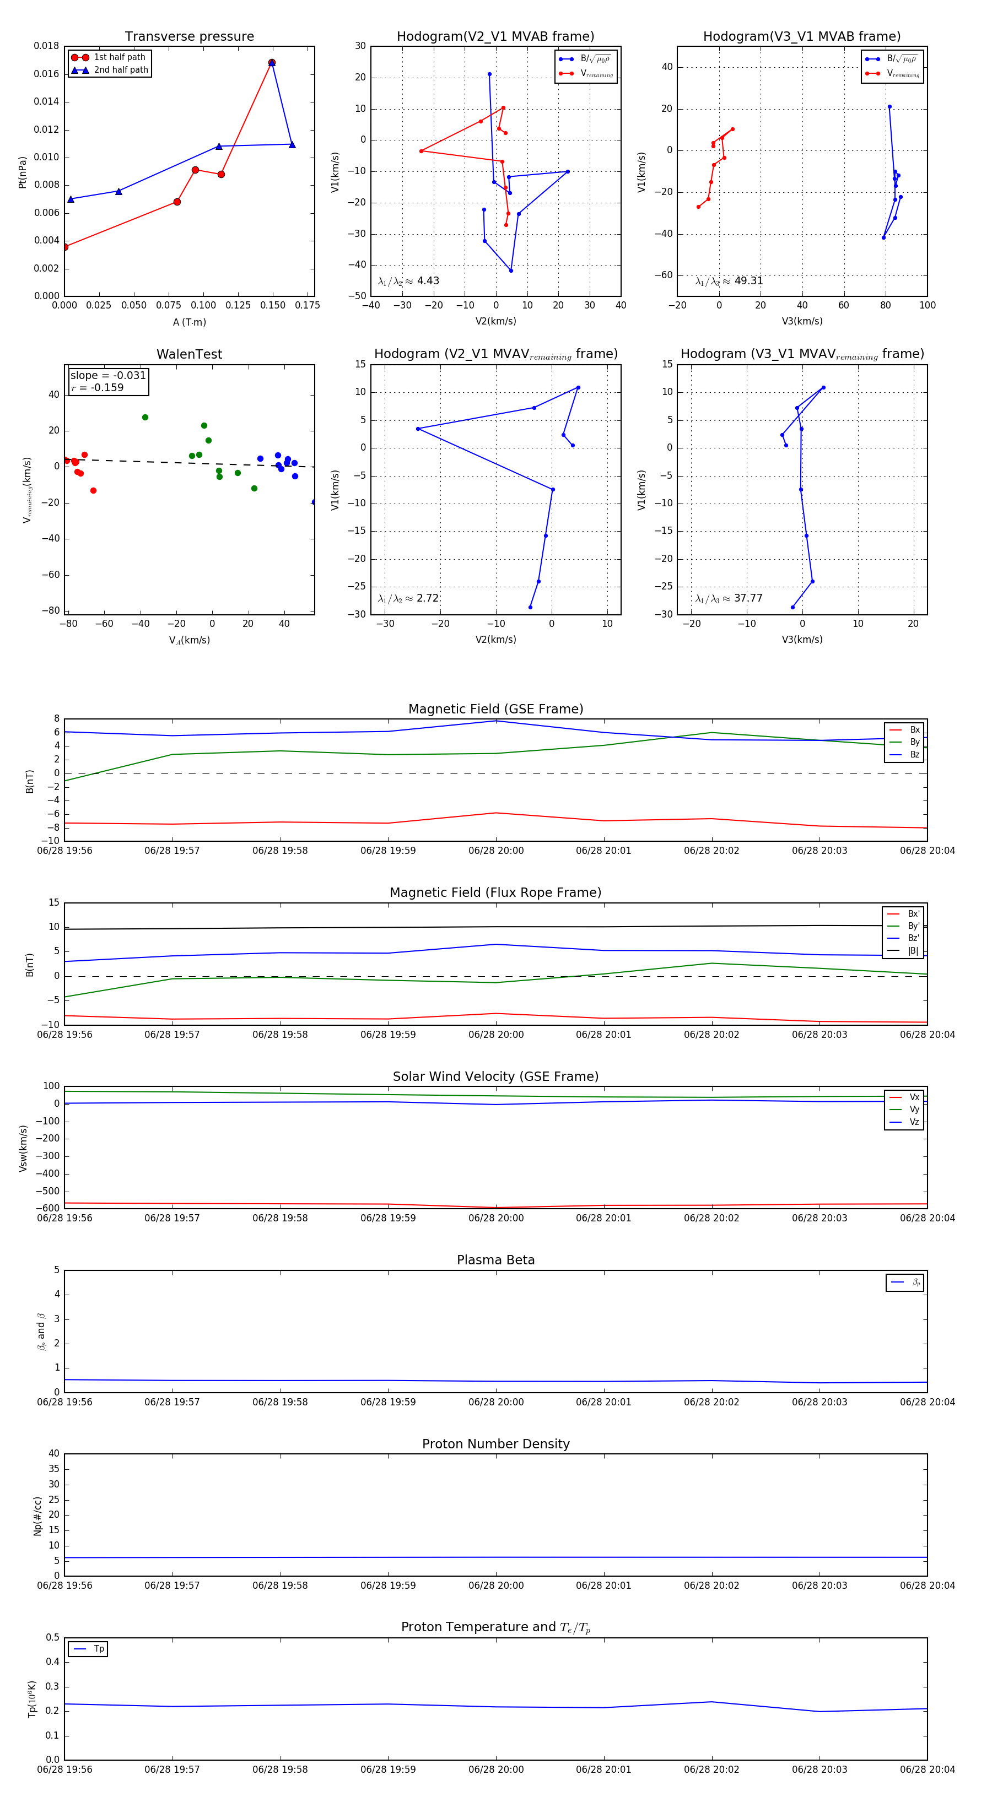The width and height of the screenshot is (992, 1818).
Task: Click the 'Transverse pressure' plot title
Action: tap(189, 37)
